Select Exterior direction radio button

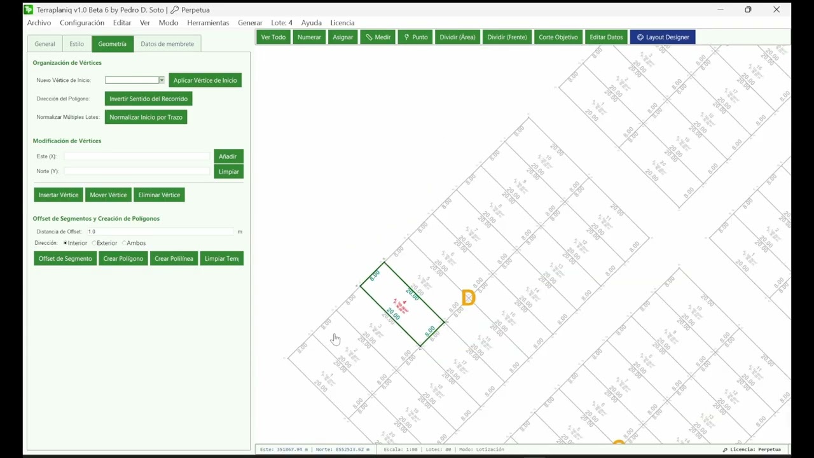[94, 243]
